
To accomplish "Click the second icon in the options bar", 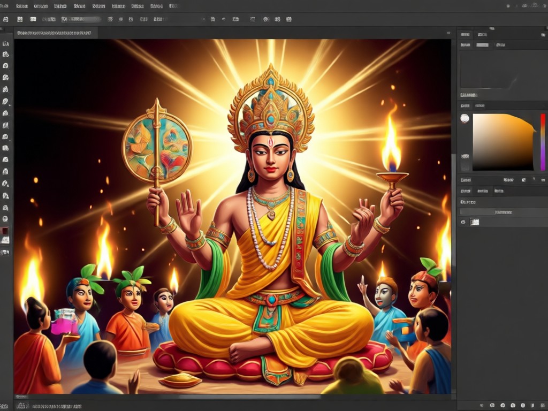I will pyautogui.click(x=20, y=19).
